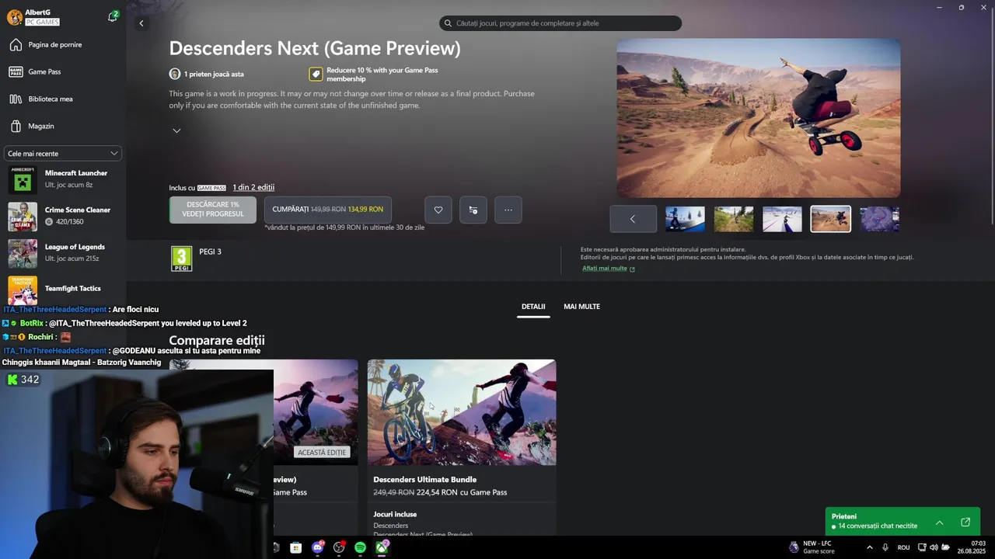Click the Game Pass discount tag icon

[x=316, y=74]
